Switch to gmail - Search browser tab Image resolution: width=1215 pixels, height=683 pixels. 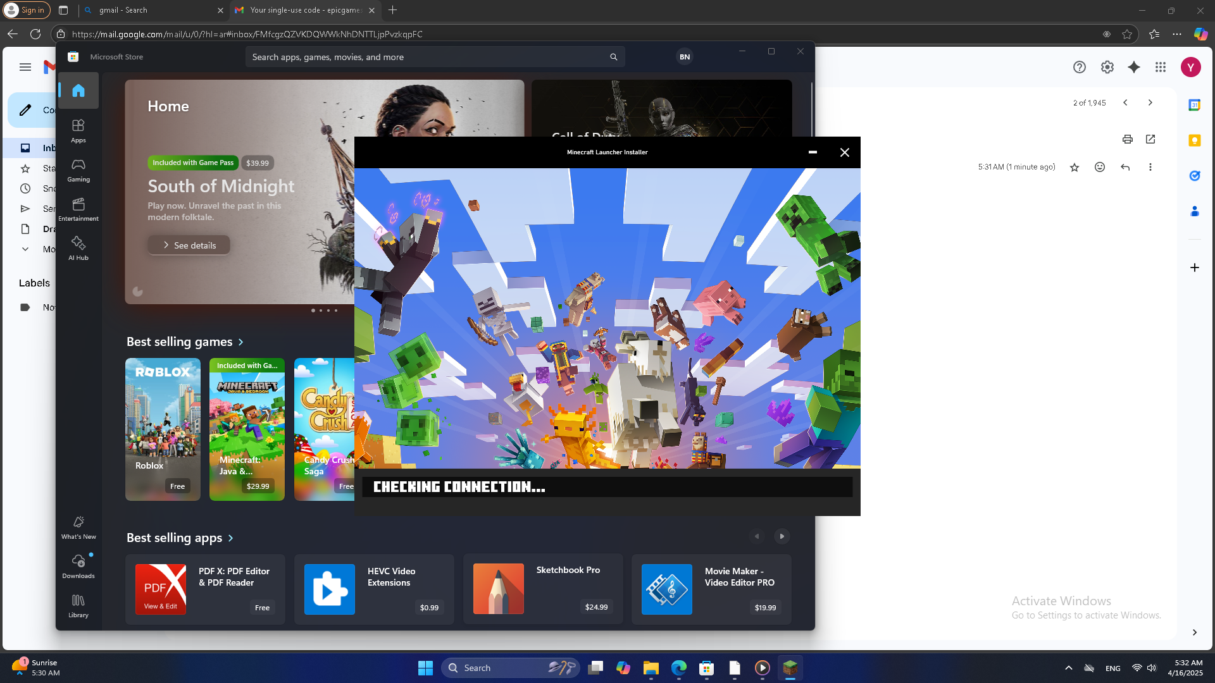point(152,10)
